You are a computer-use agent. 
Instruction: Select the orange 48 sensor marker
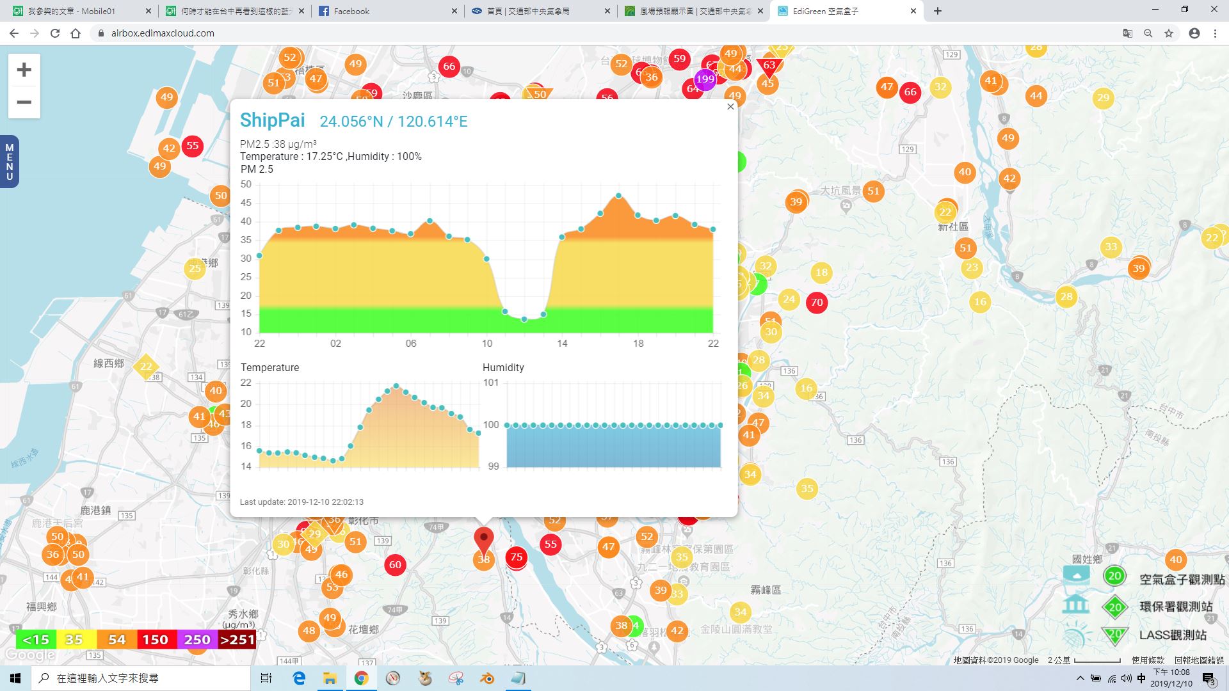coord(309,631)
